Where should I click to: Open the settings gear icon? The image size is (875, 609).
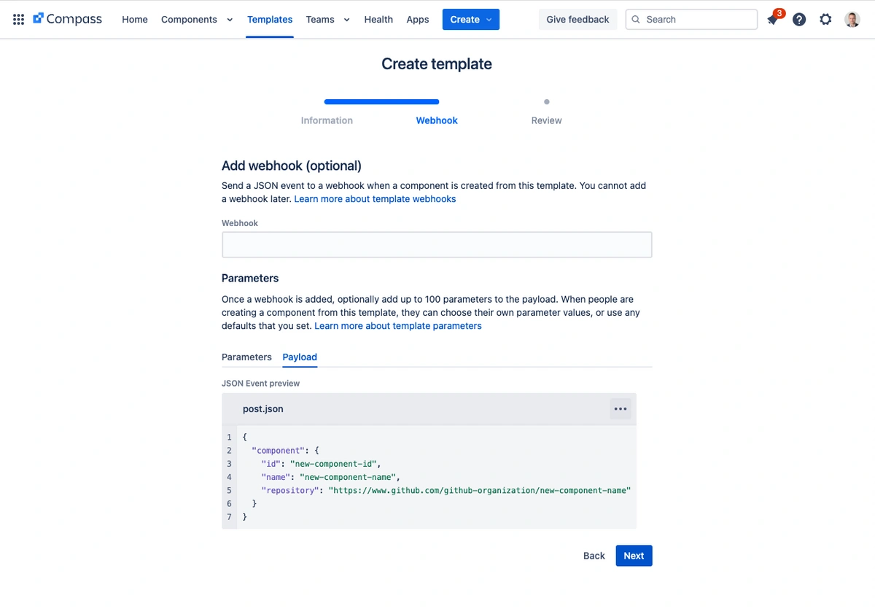pos(825,20)
